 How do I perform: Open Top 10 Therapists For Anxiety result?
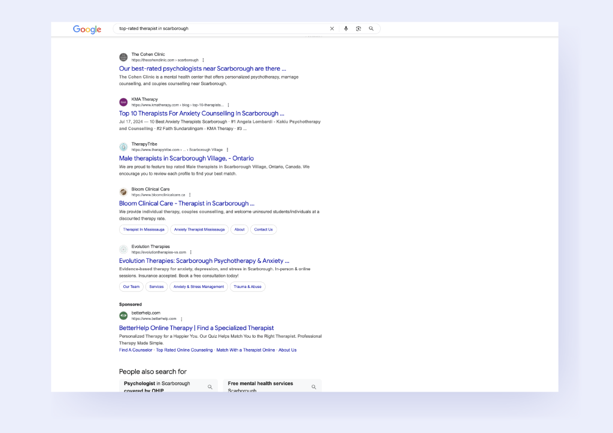201,113
